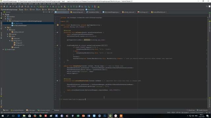Open Microsoft Edge from taskbar
211x118 pixels.
[19, 116]
